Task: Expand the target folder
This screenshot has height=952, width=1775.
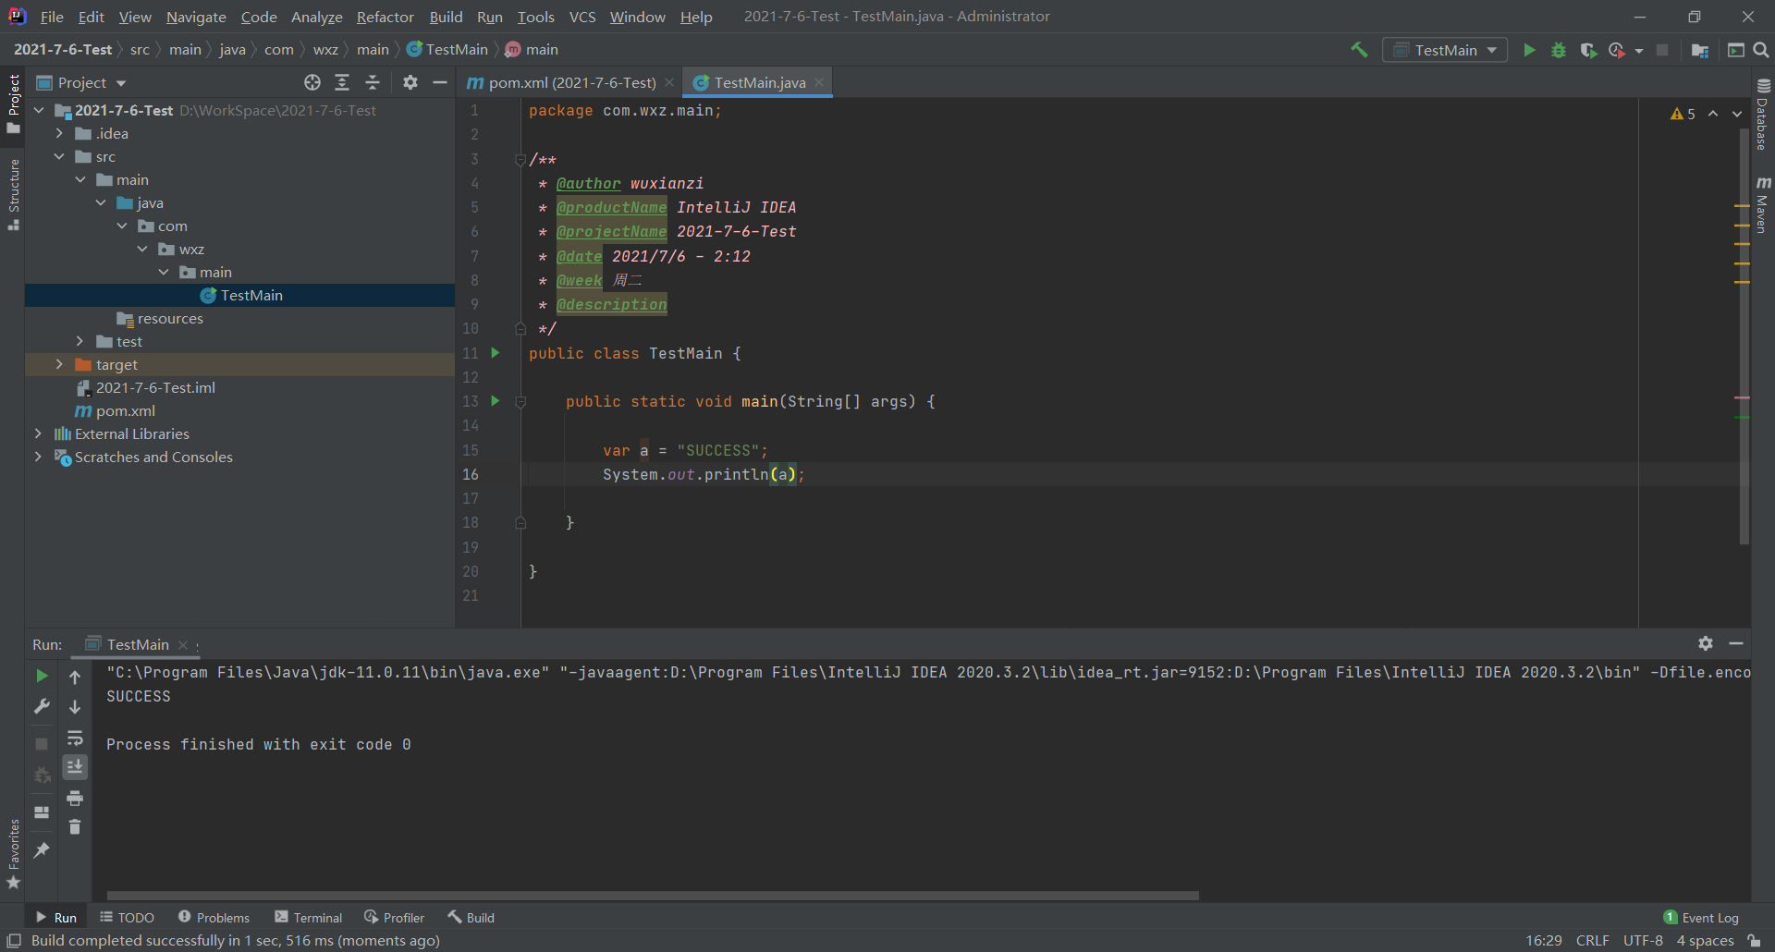Action: [59, 364]
